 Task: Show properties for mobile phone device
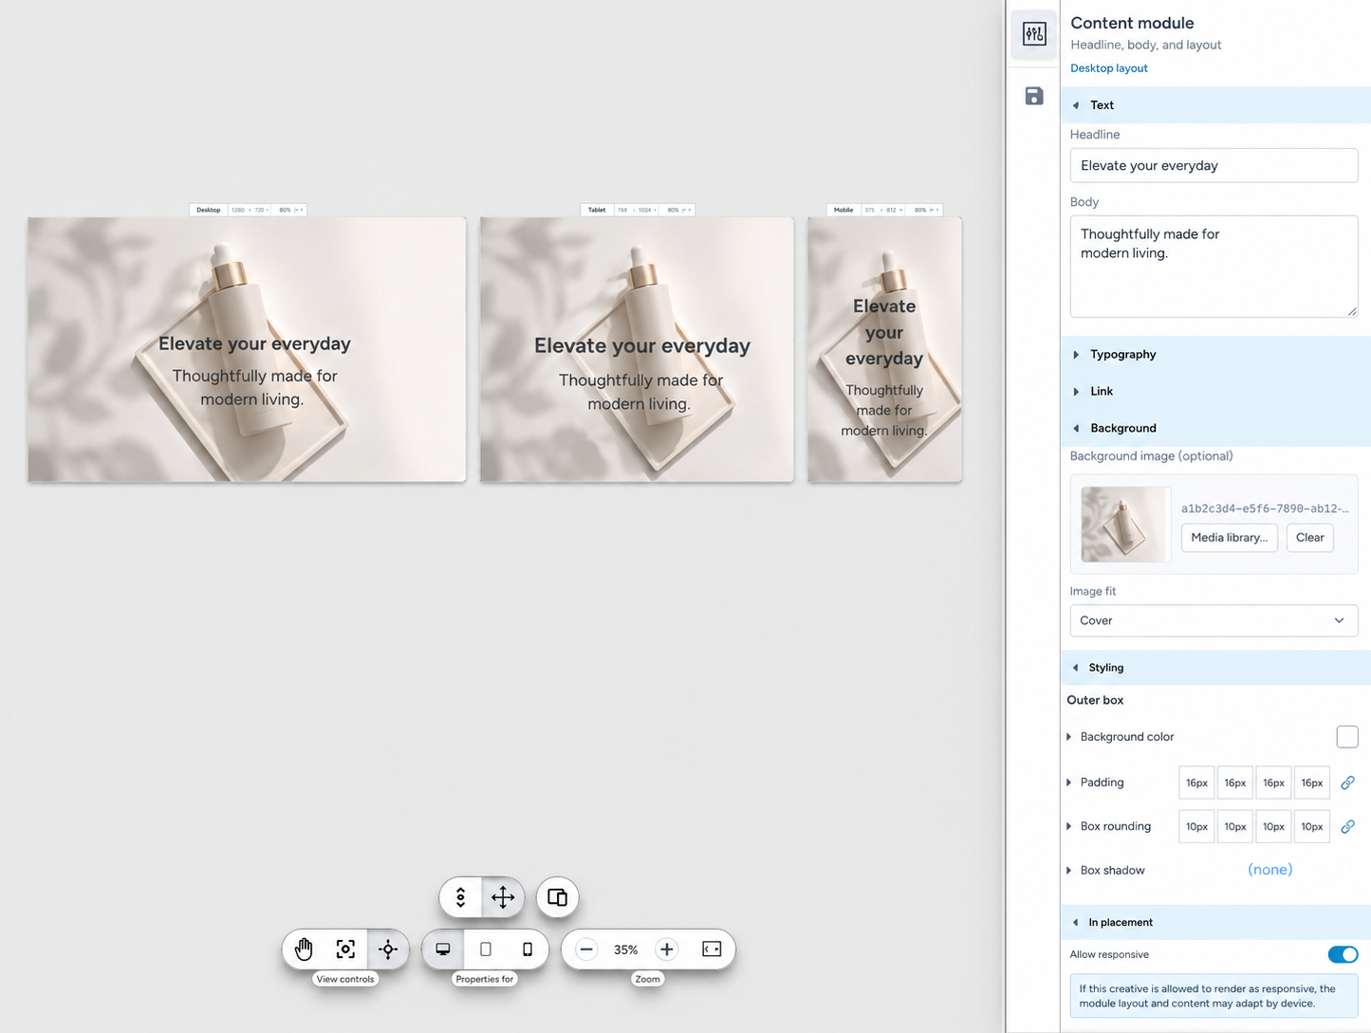click(x=528, y=949)
